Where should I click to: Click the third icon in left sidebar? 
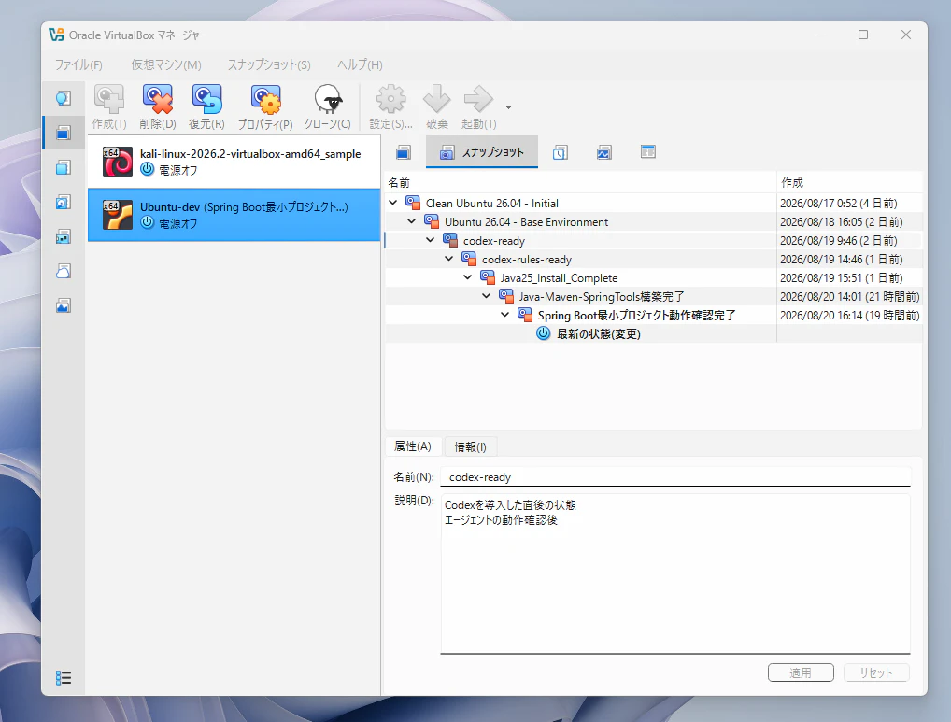[64, 167]
